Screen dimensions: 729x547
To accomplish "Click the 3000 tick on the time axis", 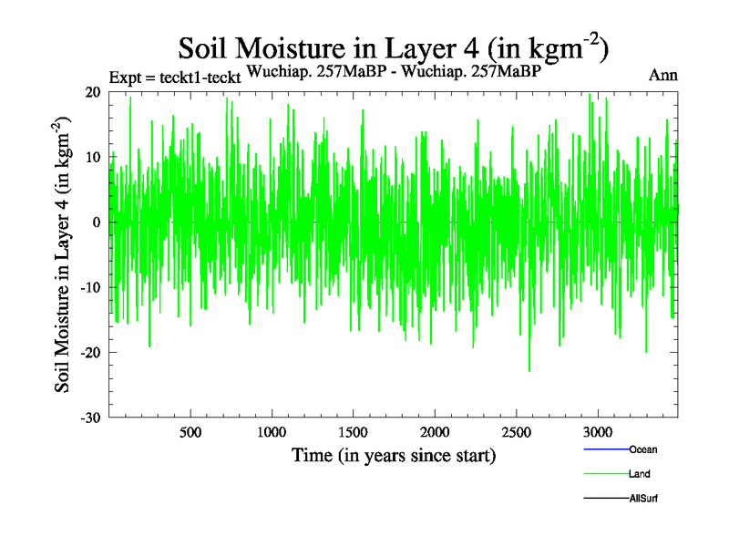I will coord(598,430).
